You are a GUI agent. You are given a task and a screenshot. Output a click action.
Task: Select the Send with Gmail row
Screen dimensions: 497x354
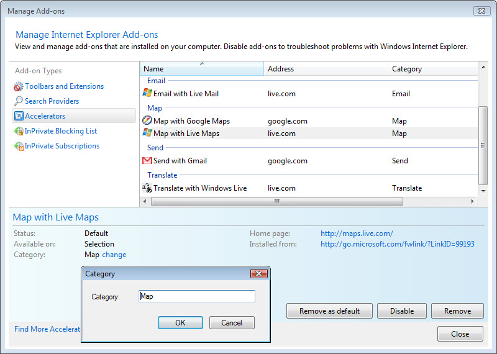(309, 161)
